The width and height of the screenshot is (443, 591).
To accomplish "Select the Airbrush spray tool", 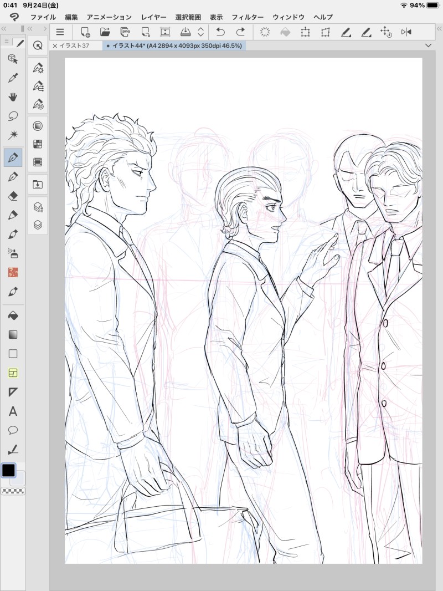I will pos(13,253).
